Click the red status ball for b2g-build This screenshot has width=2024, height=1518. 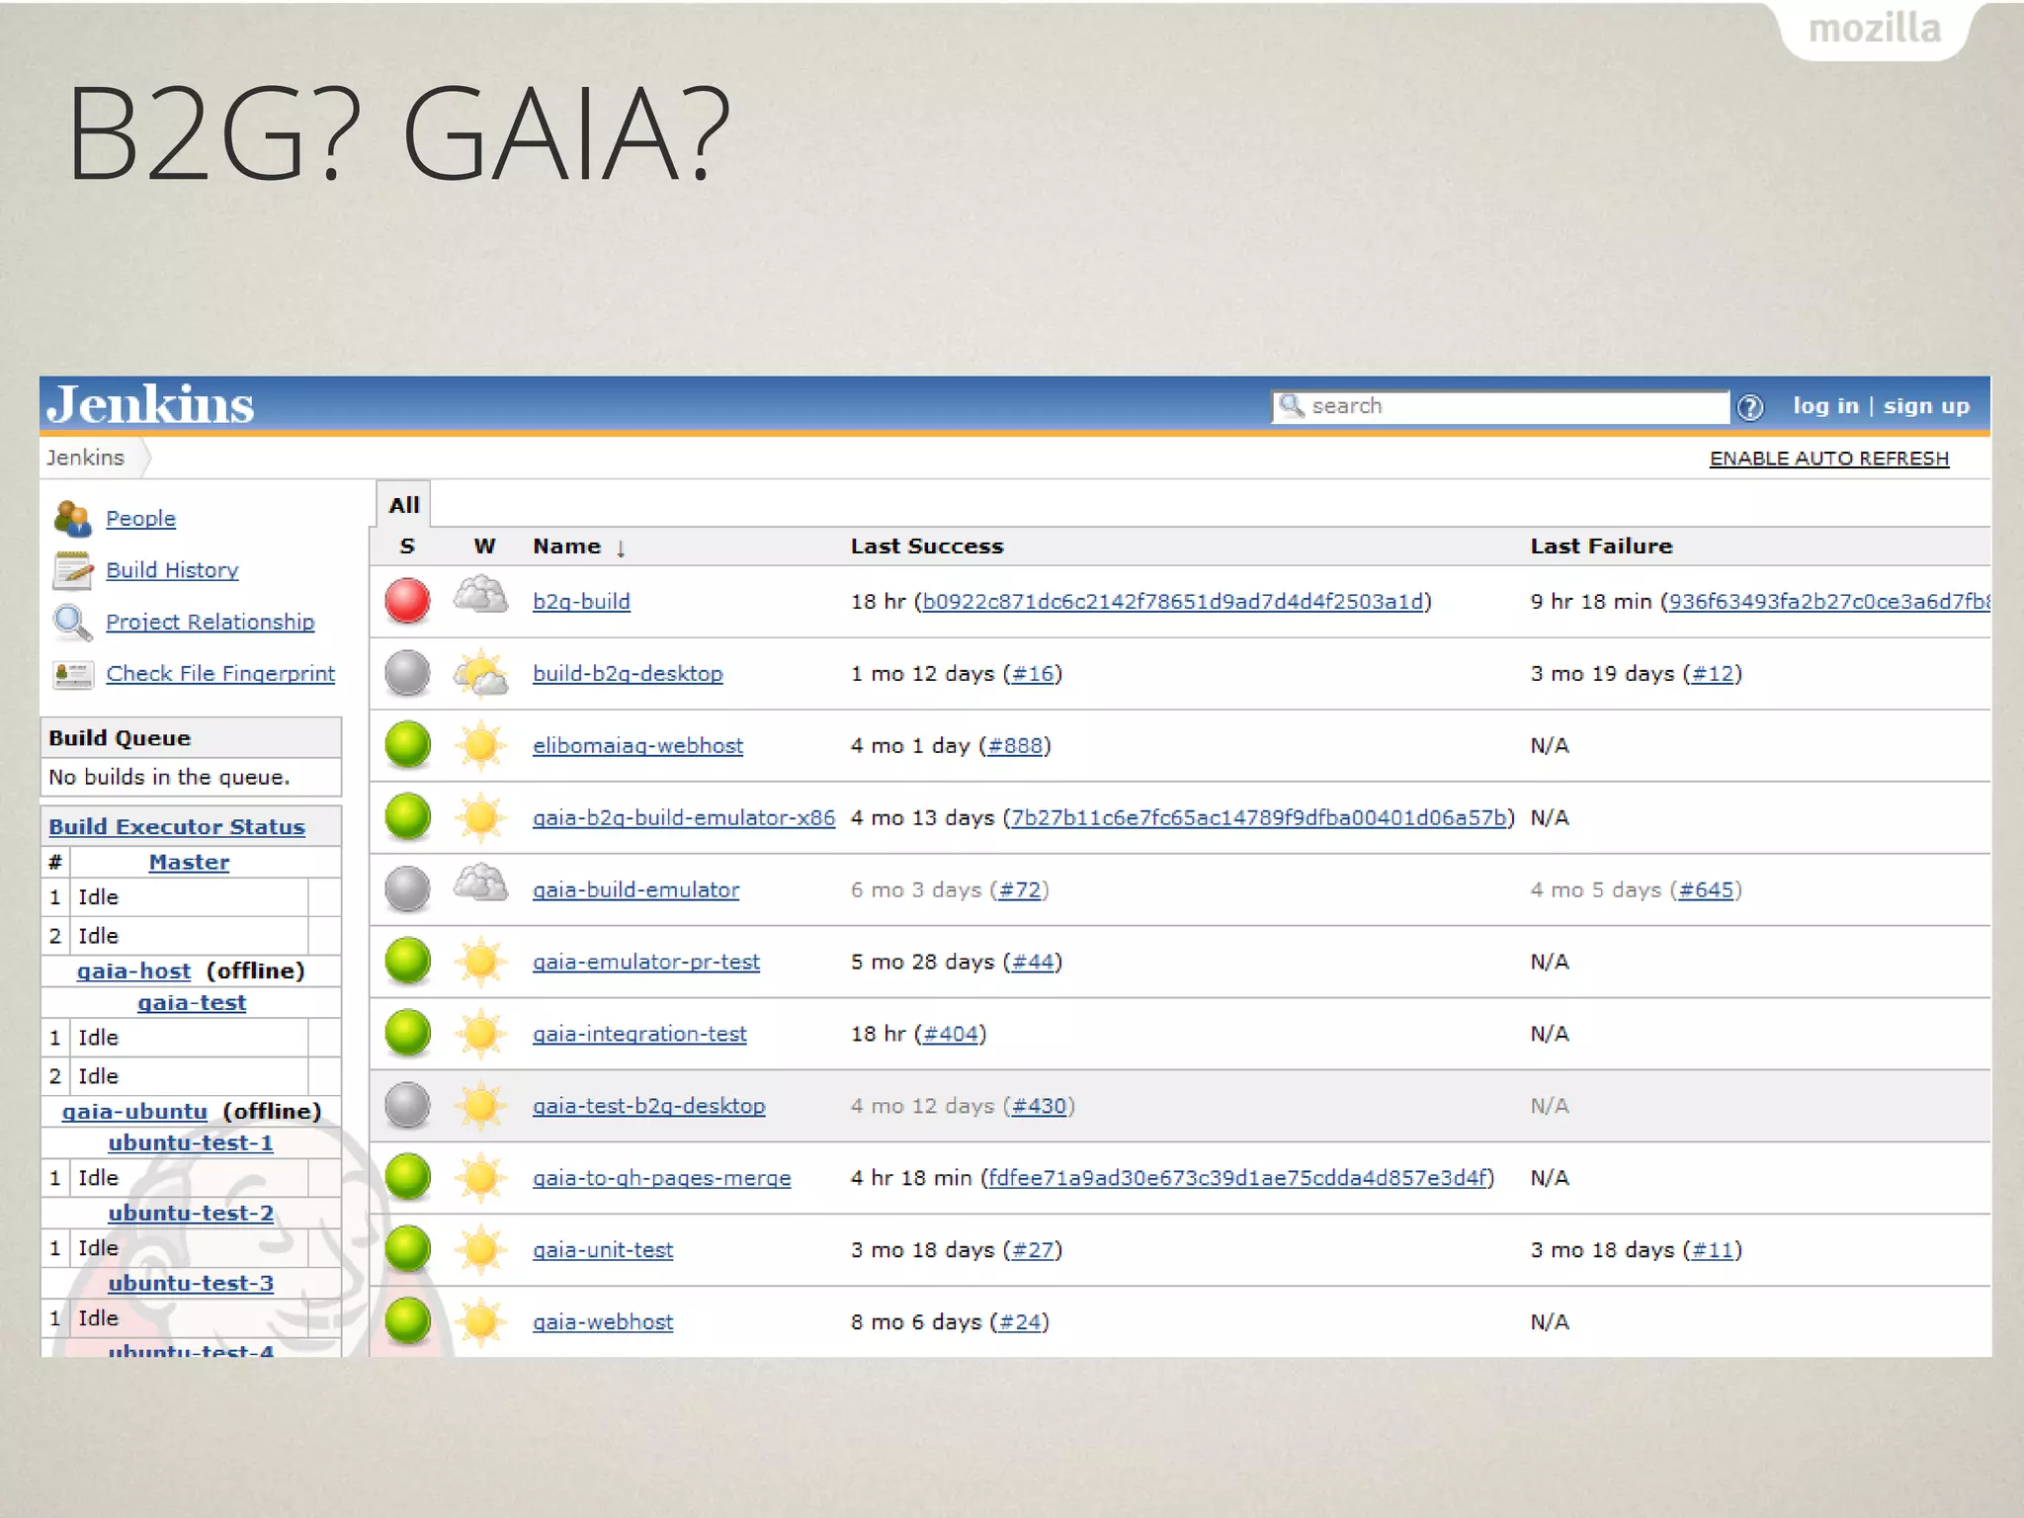(407, 601)
